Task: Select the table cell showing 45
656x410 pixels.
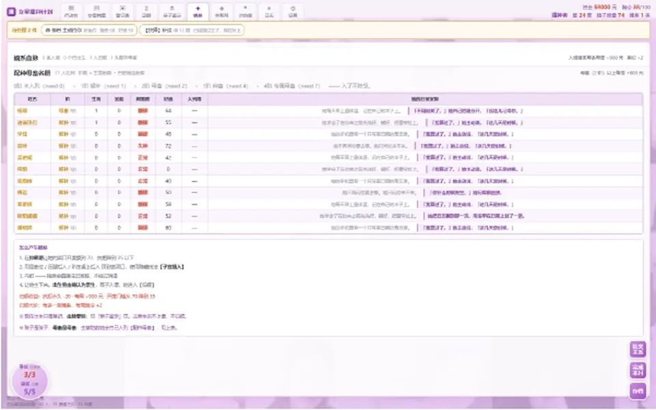Action: 168,134
